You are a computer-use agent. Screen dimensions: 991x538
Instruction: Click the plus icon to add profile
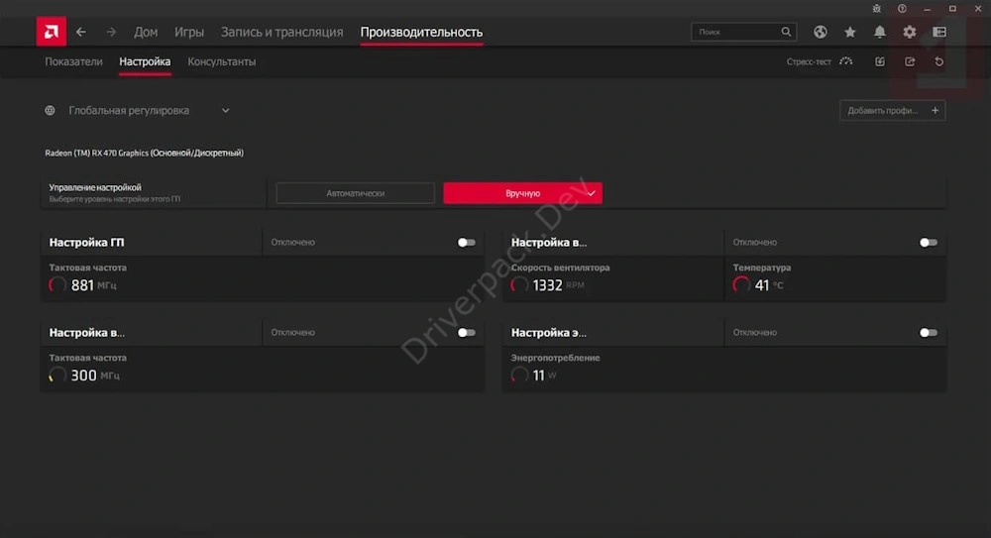(x=935, y=111)
